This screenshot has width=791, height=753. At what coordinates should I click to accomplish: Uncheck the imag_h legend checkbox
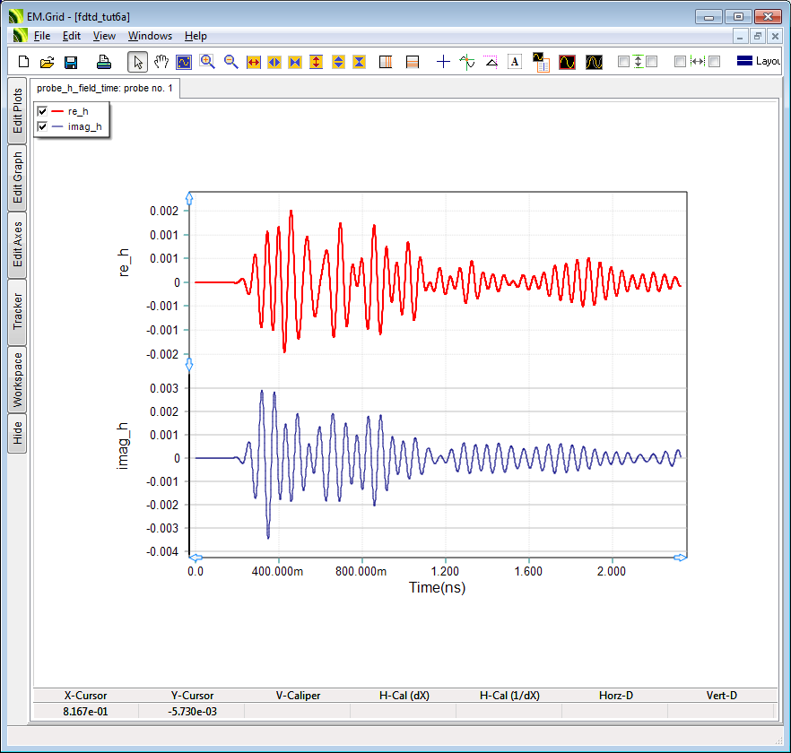click(42, 127)
